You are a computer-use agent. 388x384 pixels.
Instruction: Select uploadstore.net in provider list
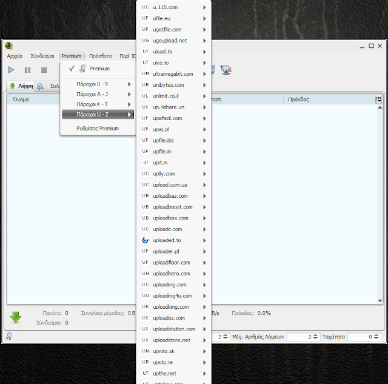(x=174, y=340)
